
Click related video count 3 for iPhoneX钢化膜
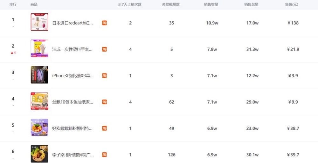pyautogui.click(x=172, y=76)
